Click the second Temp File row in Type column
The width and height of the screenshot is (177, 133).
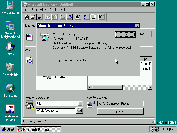[147, 68]
